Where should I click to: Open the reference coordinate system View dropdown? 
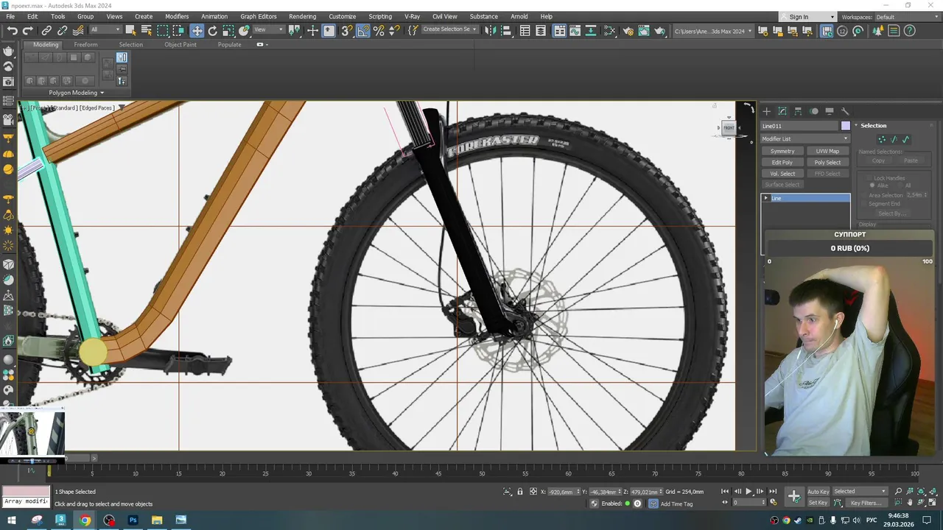[268, 30]
